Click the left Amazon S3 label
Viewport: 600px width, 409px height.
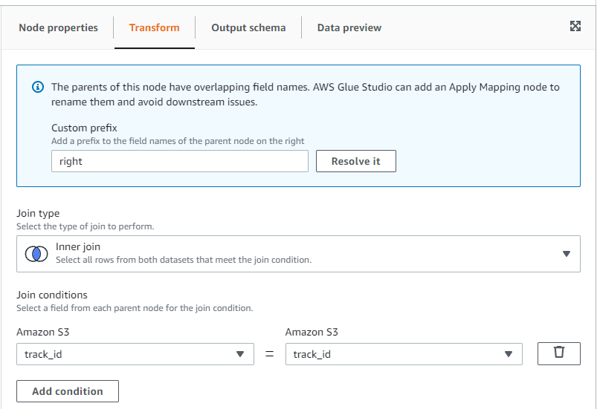tap(43, 332)
